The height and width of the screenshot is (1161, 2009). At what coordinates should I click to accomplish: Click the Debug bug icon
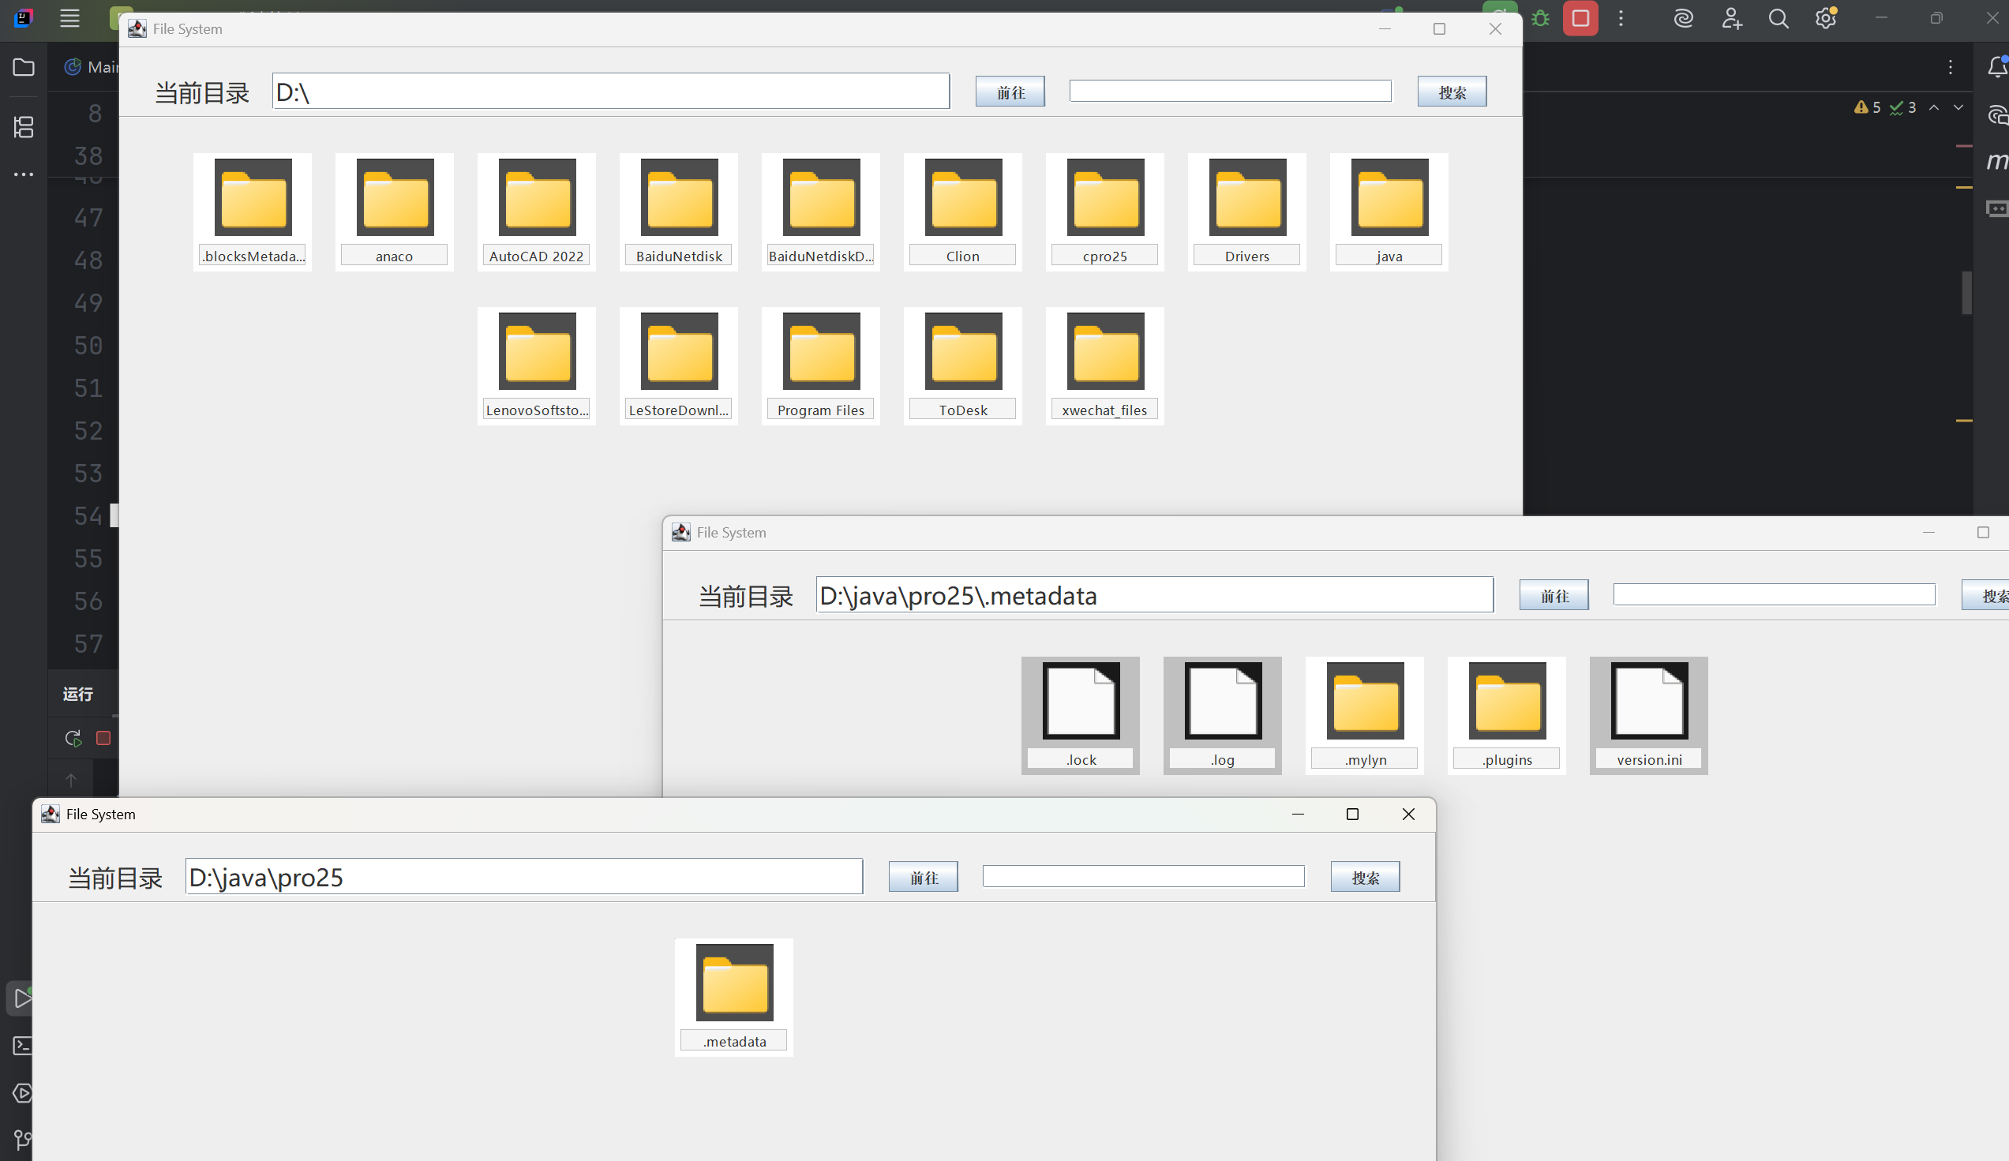1540,18
